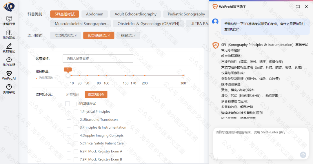Tick the 1.Physical Principles checkbox

coord(76,112)
